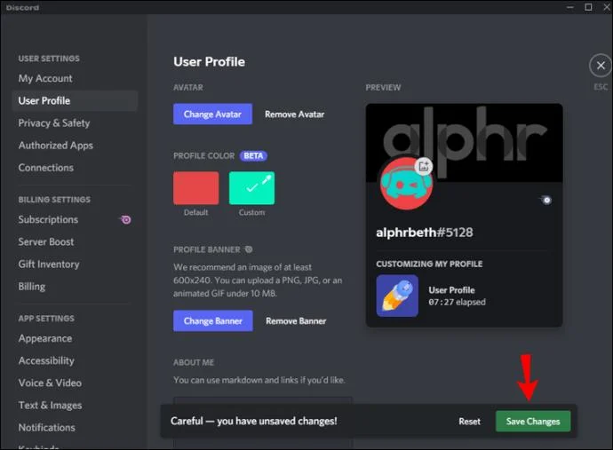The width and height of the screenshot is (613, 450).
Task: Click Remove Avatar
Action: pos(294,114)
